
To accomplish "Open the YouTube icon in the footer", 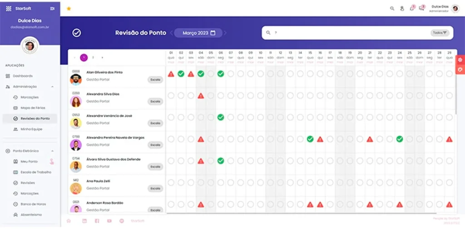I will (109, 221).
